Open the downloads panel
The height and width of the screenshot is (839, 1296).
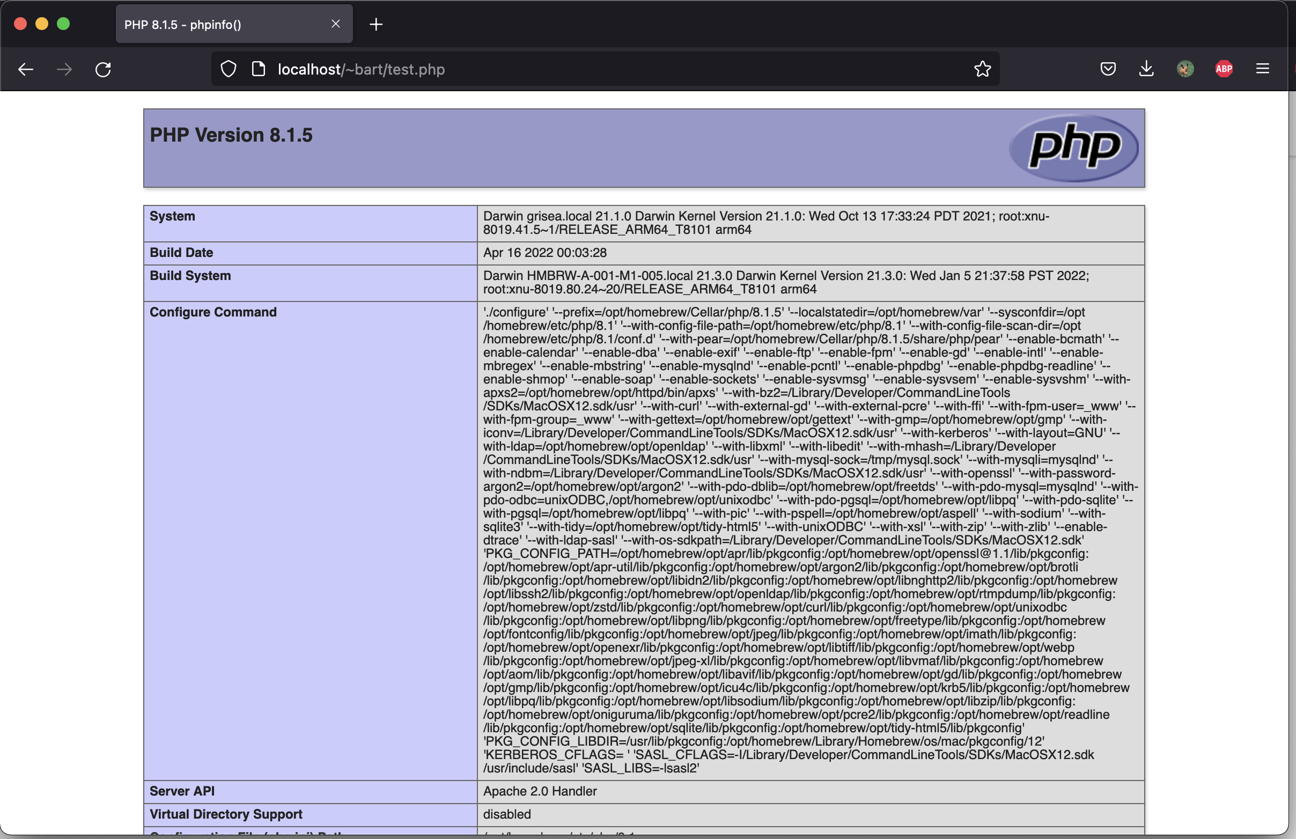tap(1146, 69)
